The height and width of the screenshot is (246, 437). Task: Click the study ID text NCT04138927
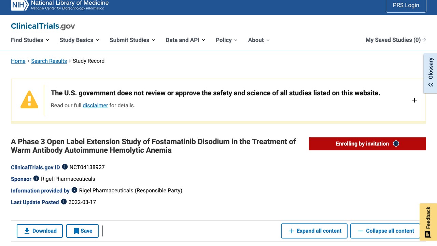coord(87,167)
